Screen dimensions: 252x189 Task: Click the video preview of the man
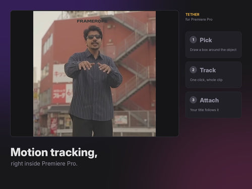(94, 74)
